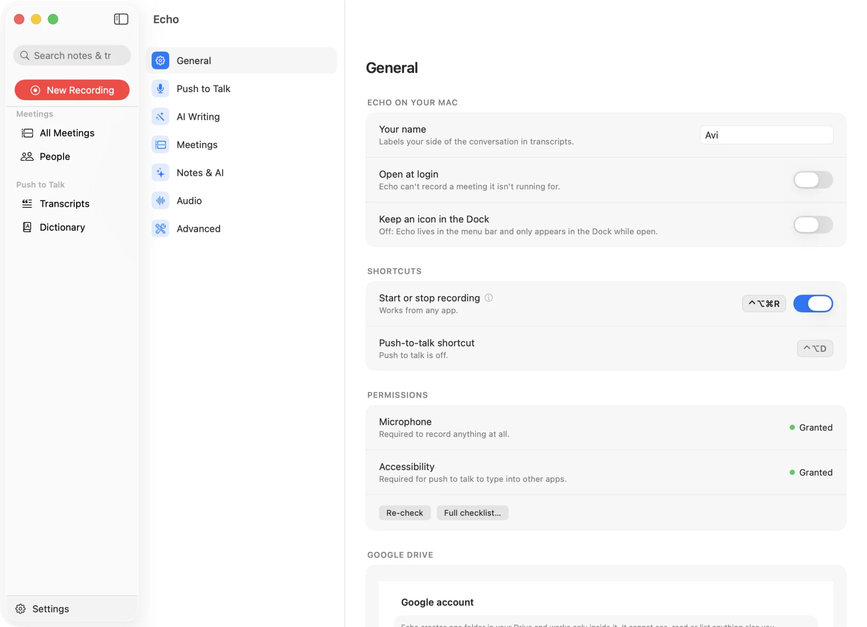This screenshot has width=867, height=627.
Task: Click the Accessibility Granted status
Action: pos(811,472)
